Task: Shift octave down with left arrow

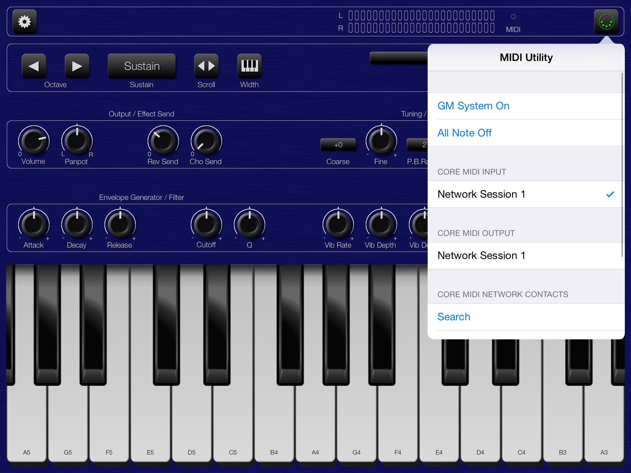Action: point(34,66)
